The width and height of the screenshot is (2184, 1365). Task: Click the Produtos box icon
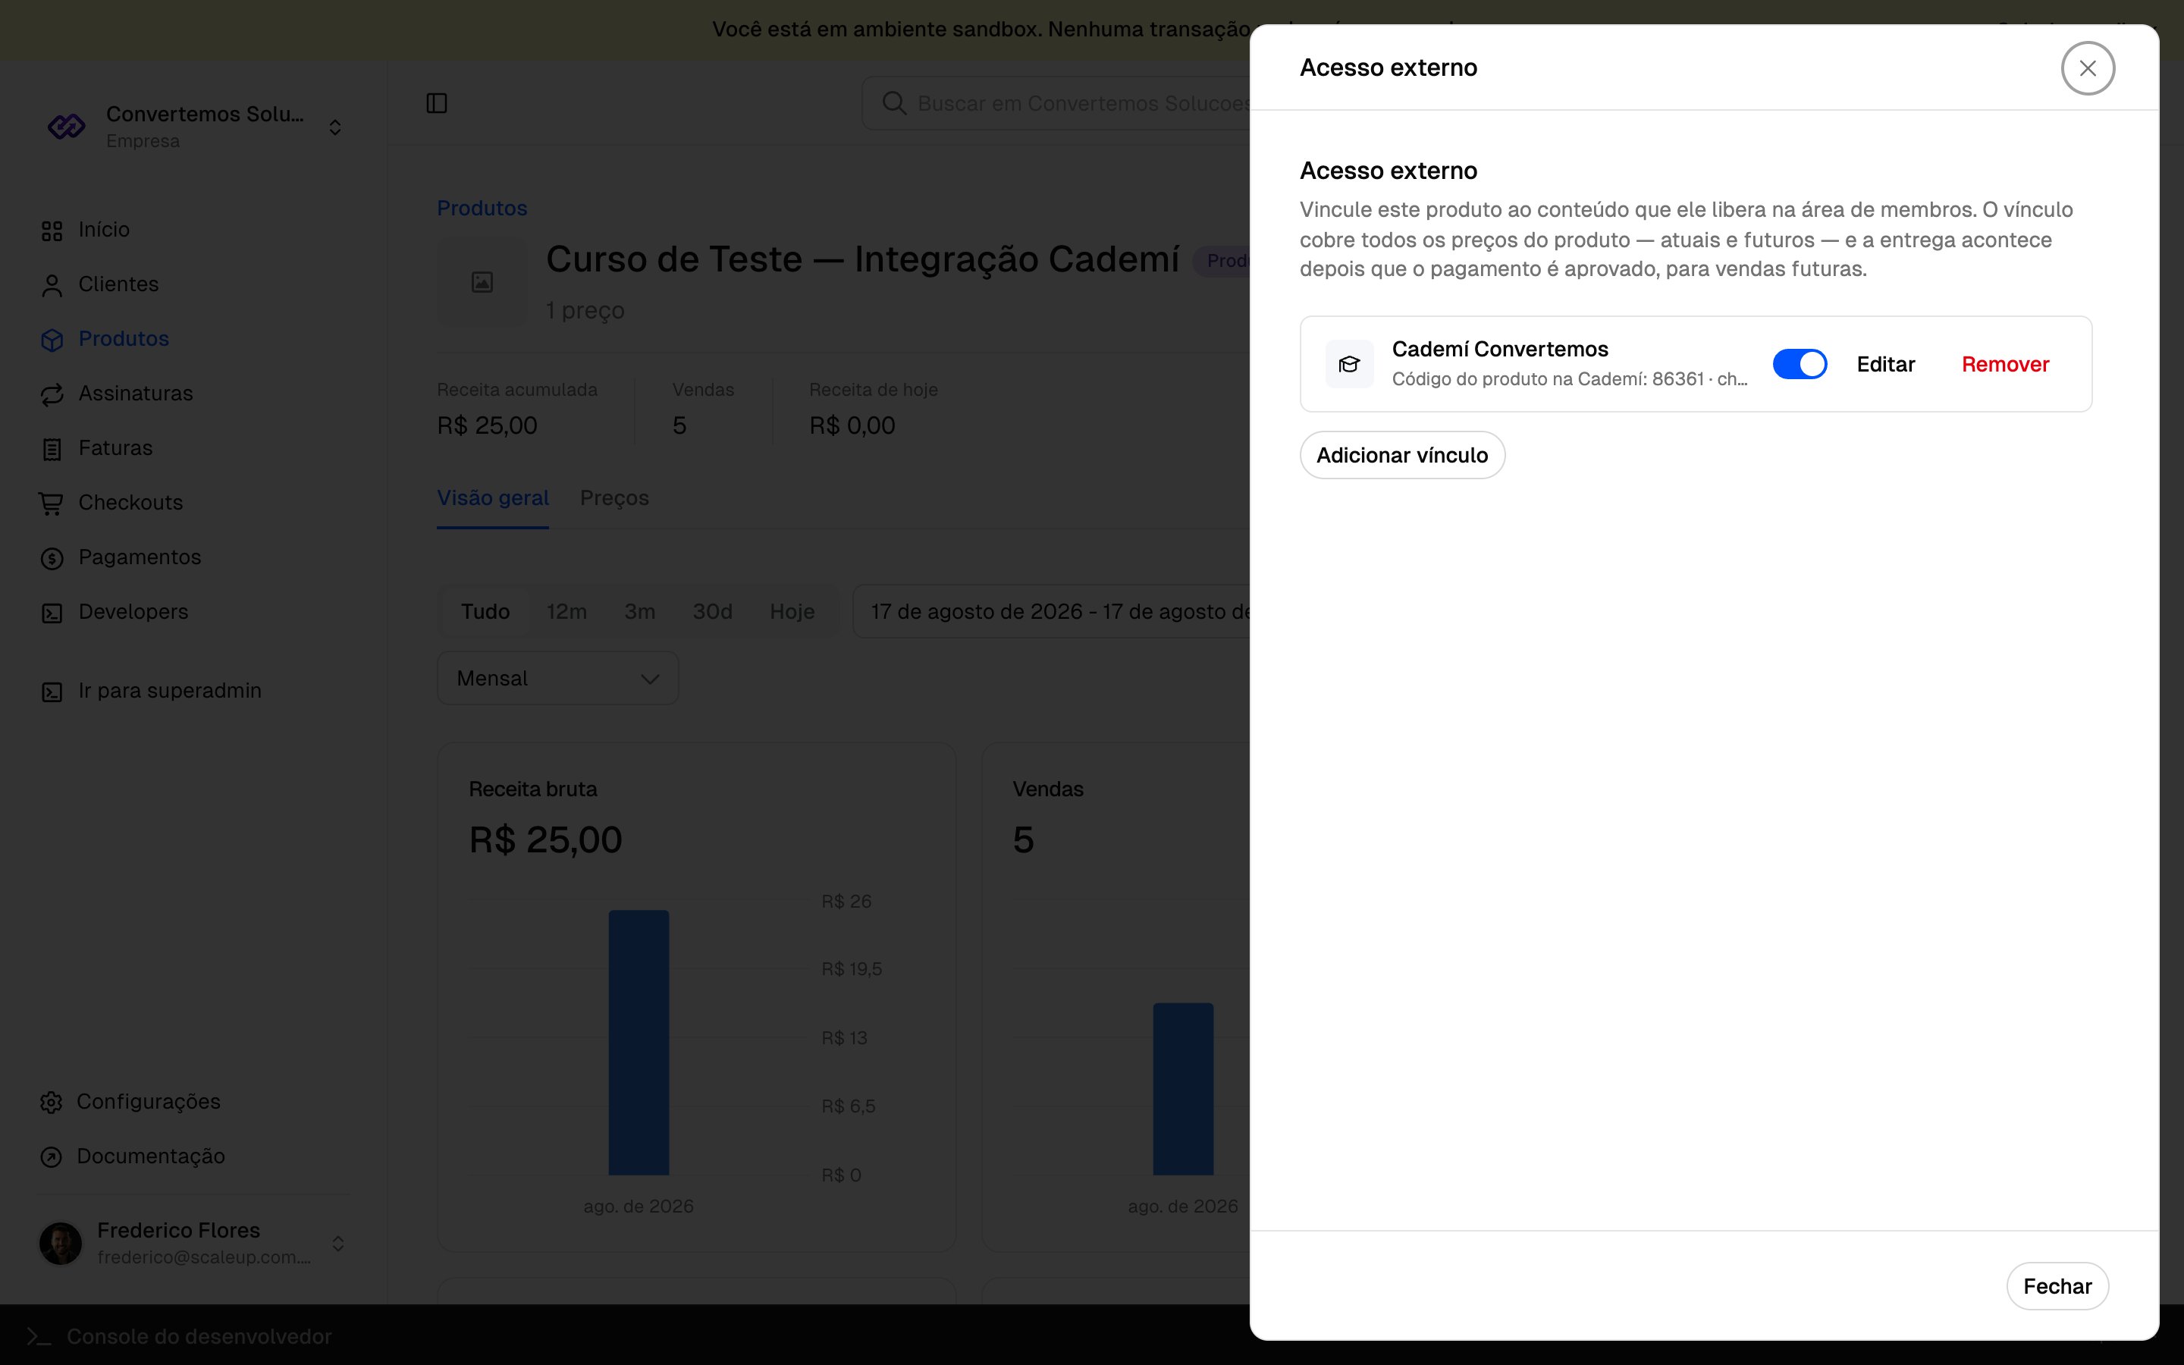click(x=52, y=340)
